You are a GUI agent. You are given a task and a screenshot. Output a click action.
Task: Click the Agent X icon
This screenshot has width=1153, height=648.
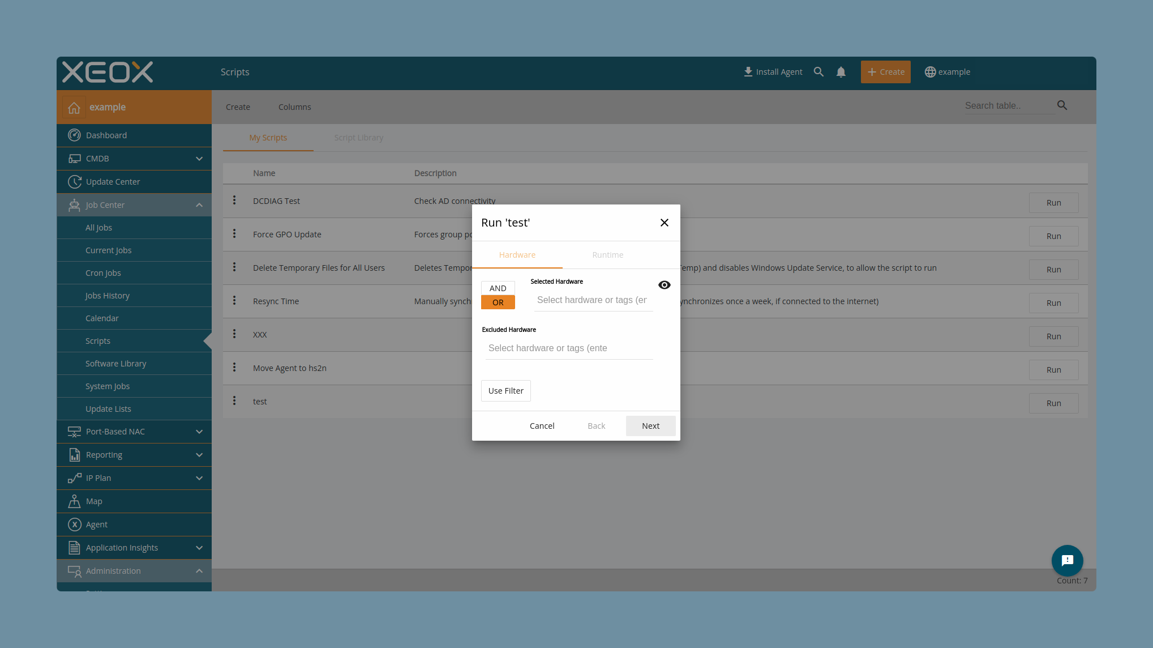coord(74,525)
